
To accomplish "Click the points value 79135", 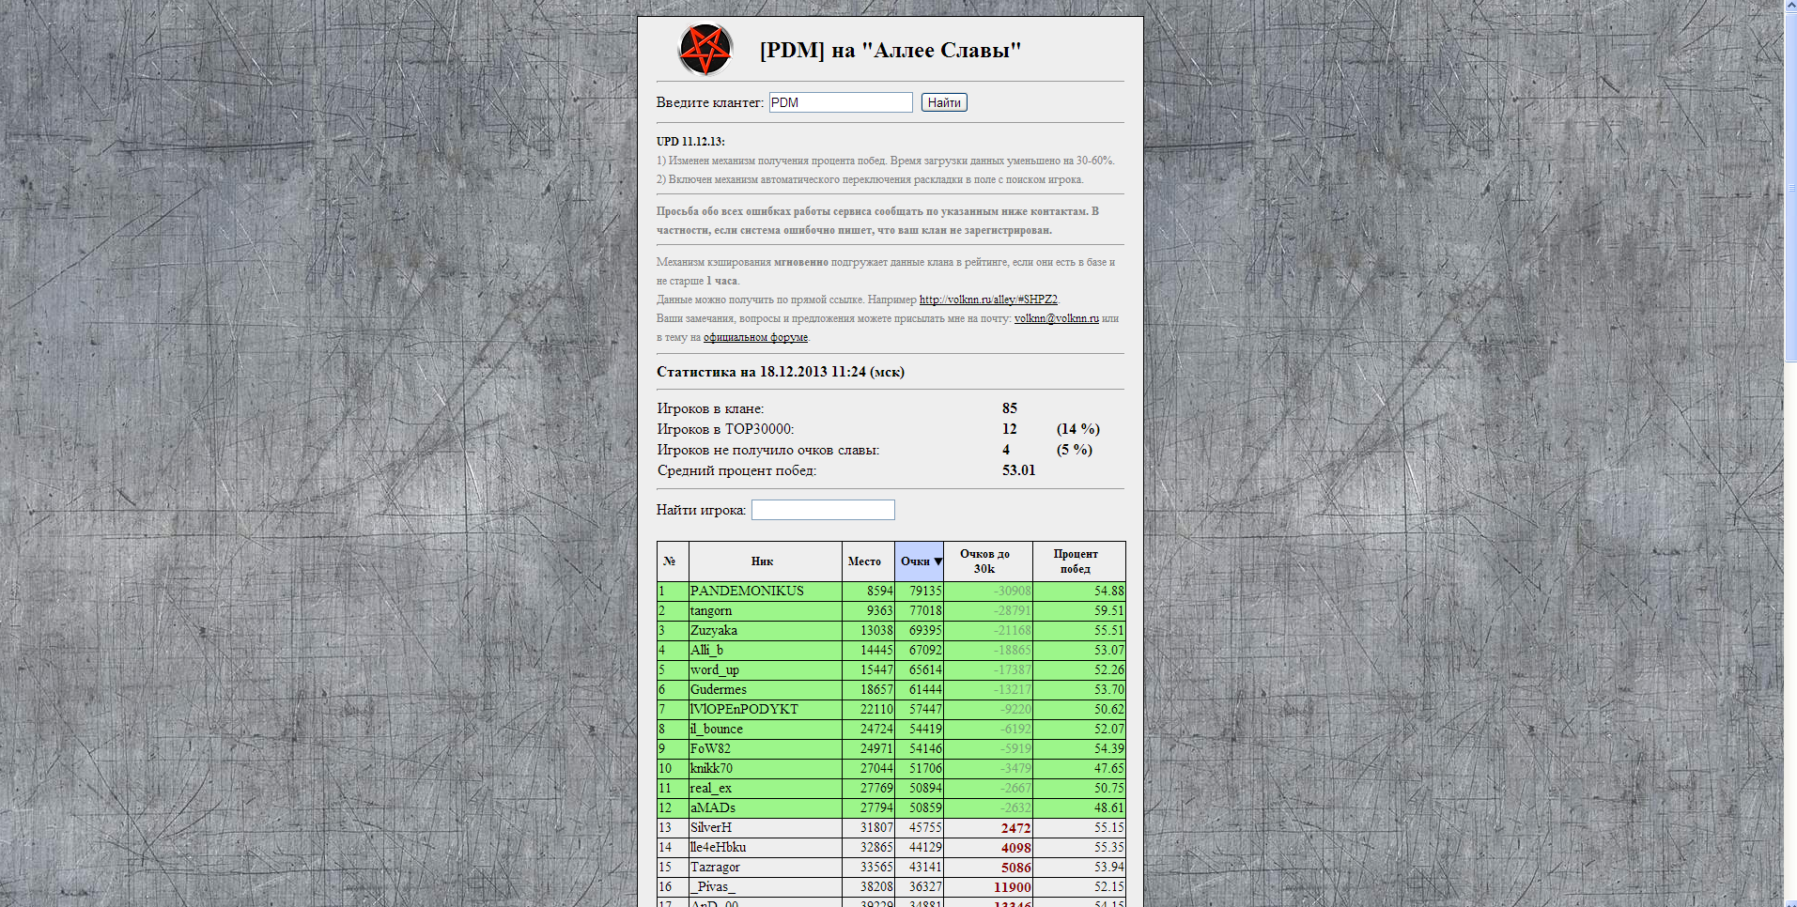I will (x=925, y=592).
